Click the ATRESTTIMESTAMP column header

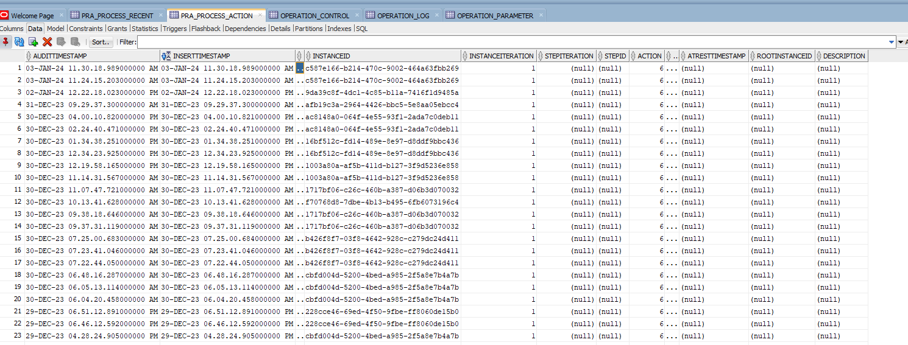pyautogui.click(x=714, y=56)
